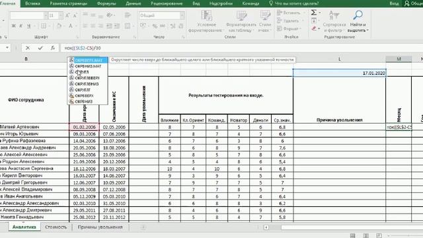
Task: Click the Clear eraser icon
Action: [314, 28]
